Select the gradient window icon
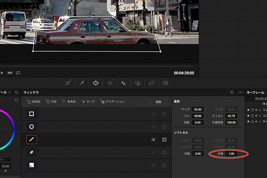The width and height of the screenshot is (267, 178). (x=32, y=164)
